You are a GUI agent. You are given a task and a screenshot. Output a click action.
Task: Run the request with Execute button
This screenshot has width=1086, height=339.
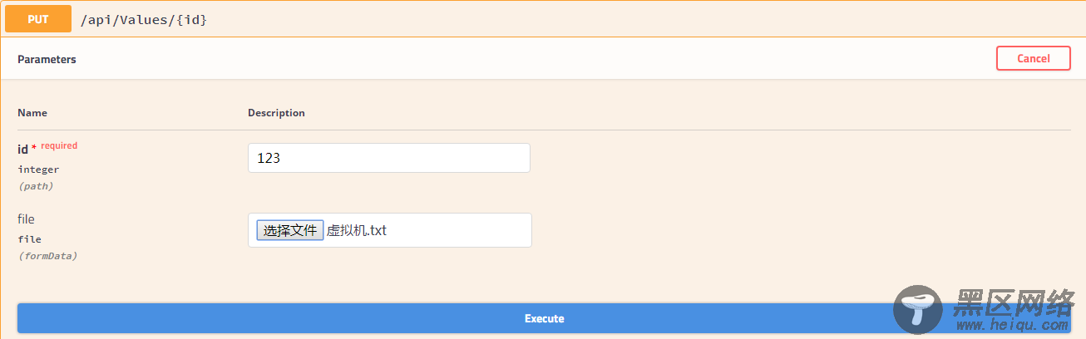(544, 318)
